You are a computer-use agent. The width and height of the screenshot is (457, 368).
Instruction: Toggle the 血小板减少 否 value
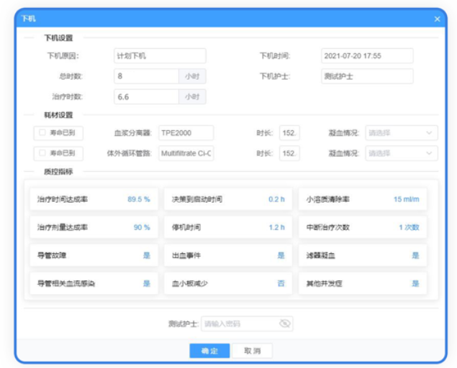pyautogui.click(x=281, y=283)
